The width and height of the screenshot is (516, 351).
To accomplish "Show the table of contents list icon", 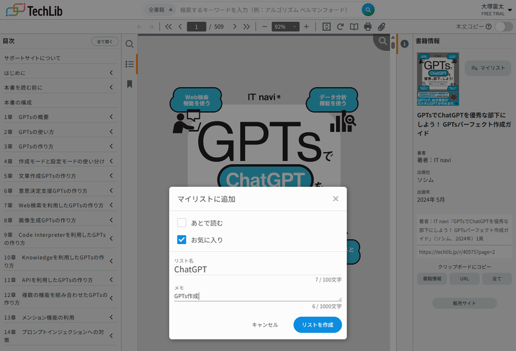I will coord(130,64).
